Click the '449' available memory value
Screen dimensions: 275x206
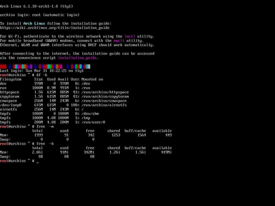pyautogui.click(x=169, y=135)
